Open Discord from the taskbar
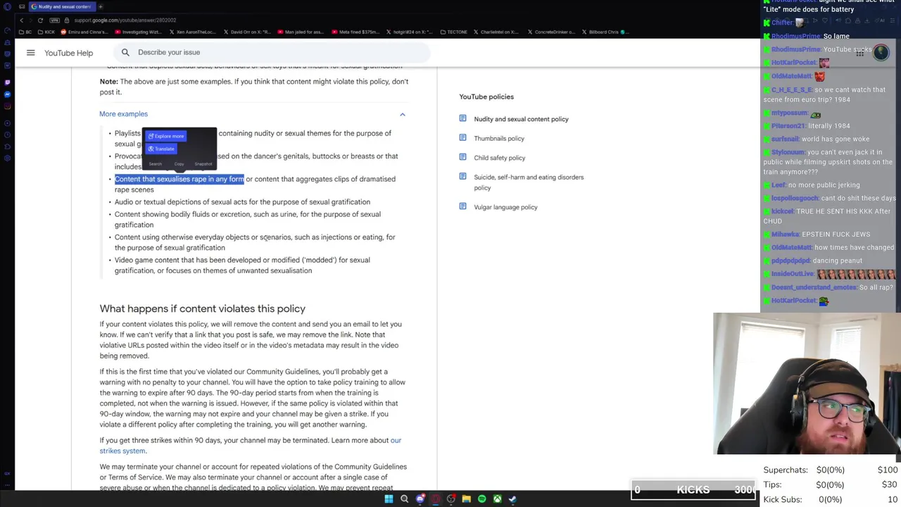901x507 pixels. [x=420, y=499]
